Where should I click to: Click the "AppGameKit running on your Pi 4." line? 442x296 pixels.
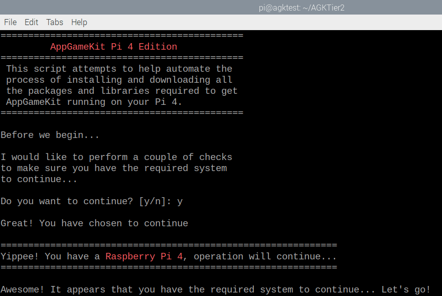coord(94,102)
